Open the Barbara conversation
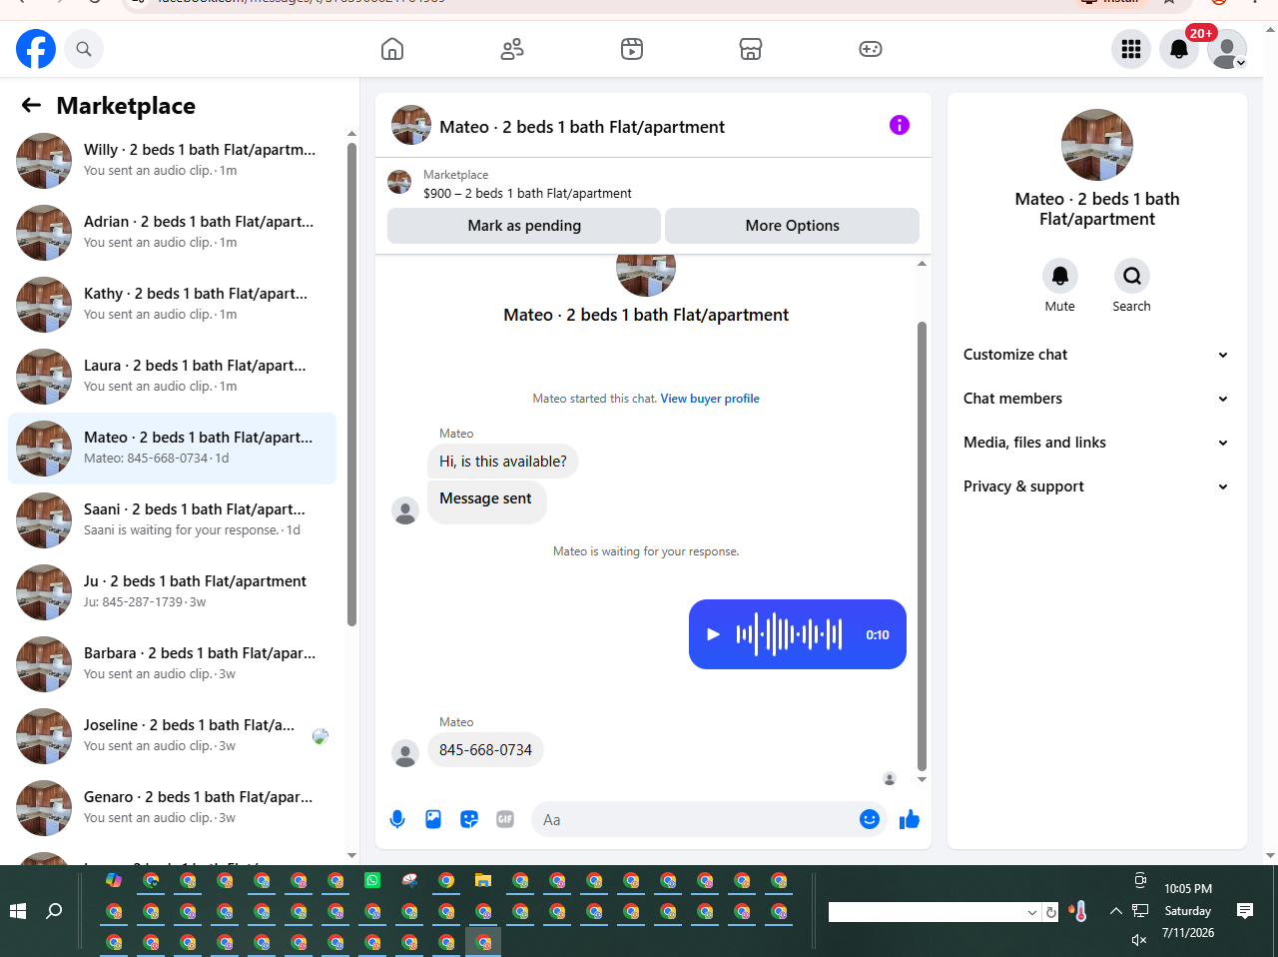The width and height of the screenshot is (1278, 957). click(173, 664)
